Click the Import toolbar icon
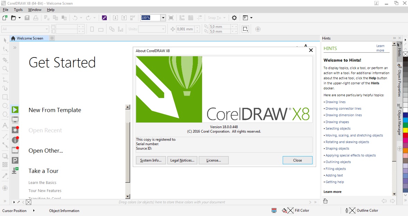The width and height of the screenshot is (408, 216). pyautogui.click(x=115, y=18)
